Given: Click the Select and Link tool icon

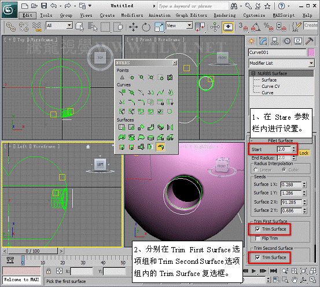Looking at the screenshot, I should pos(11,27).
